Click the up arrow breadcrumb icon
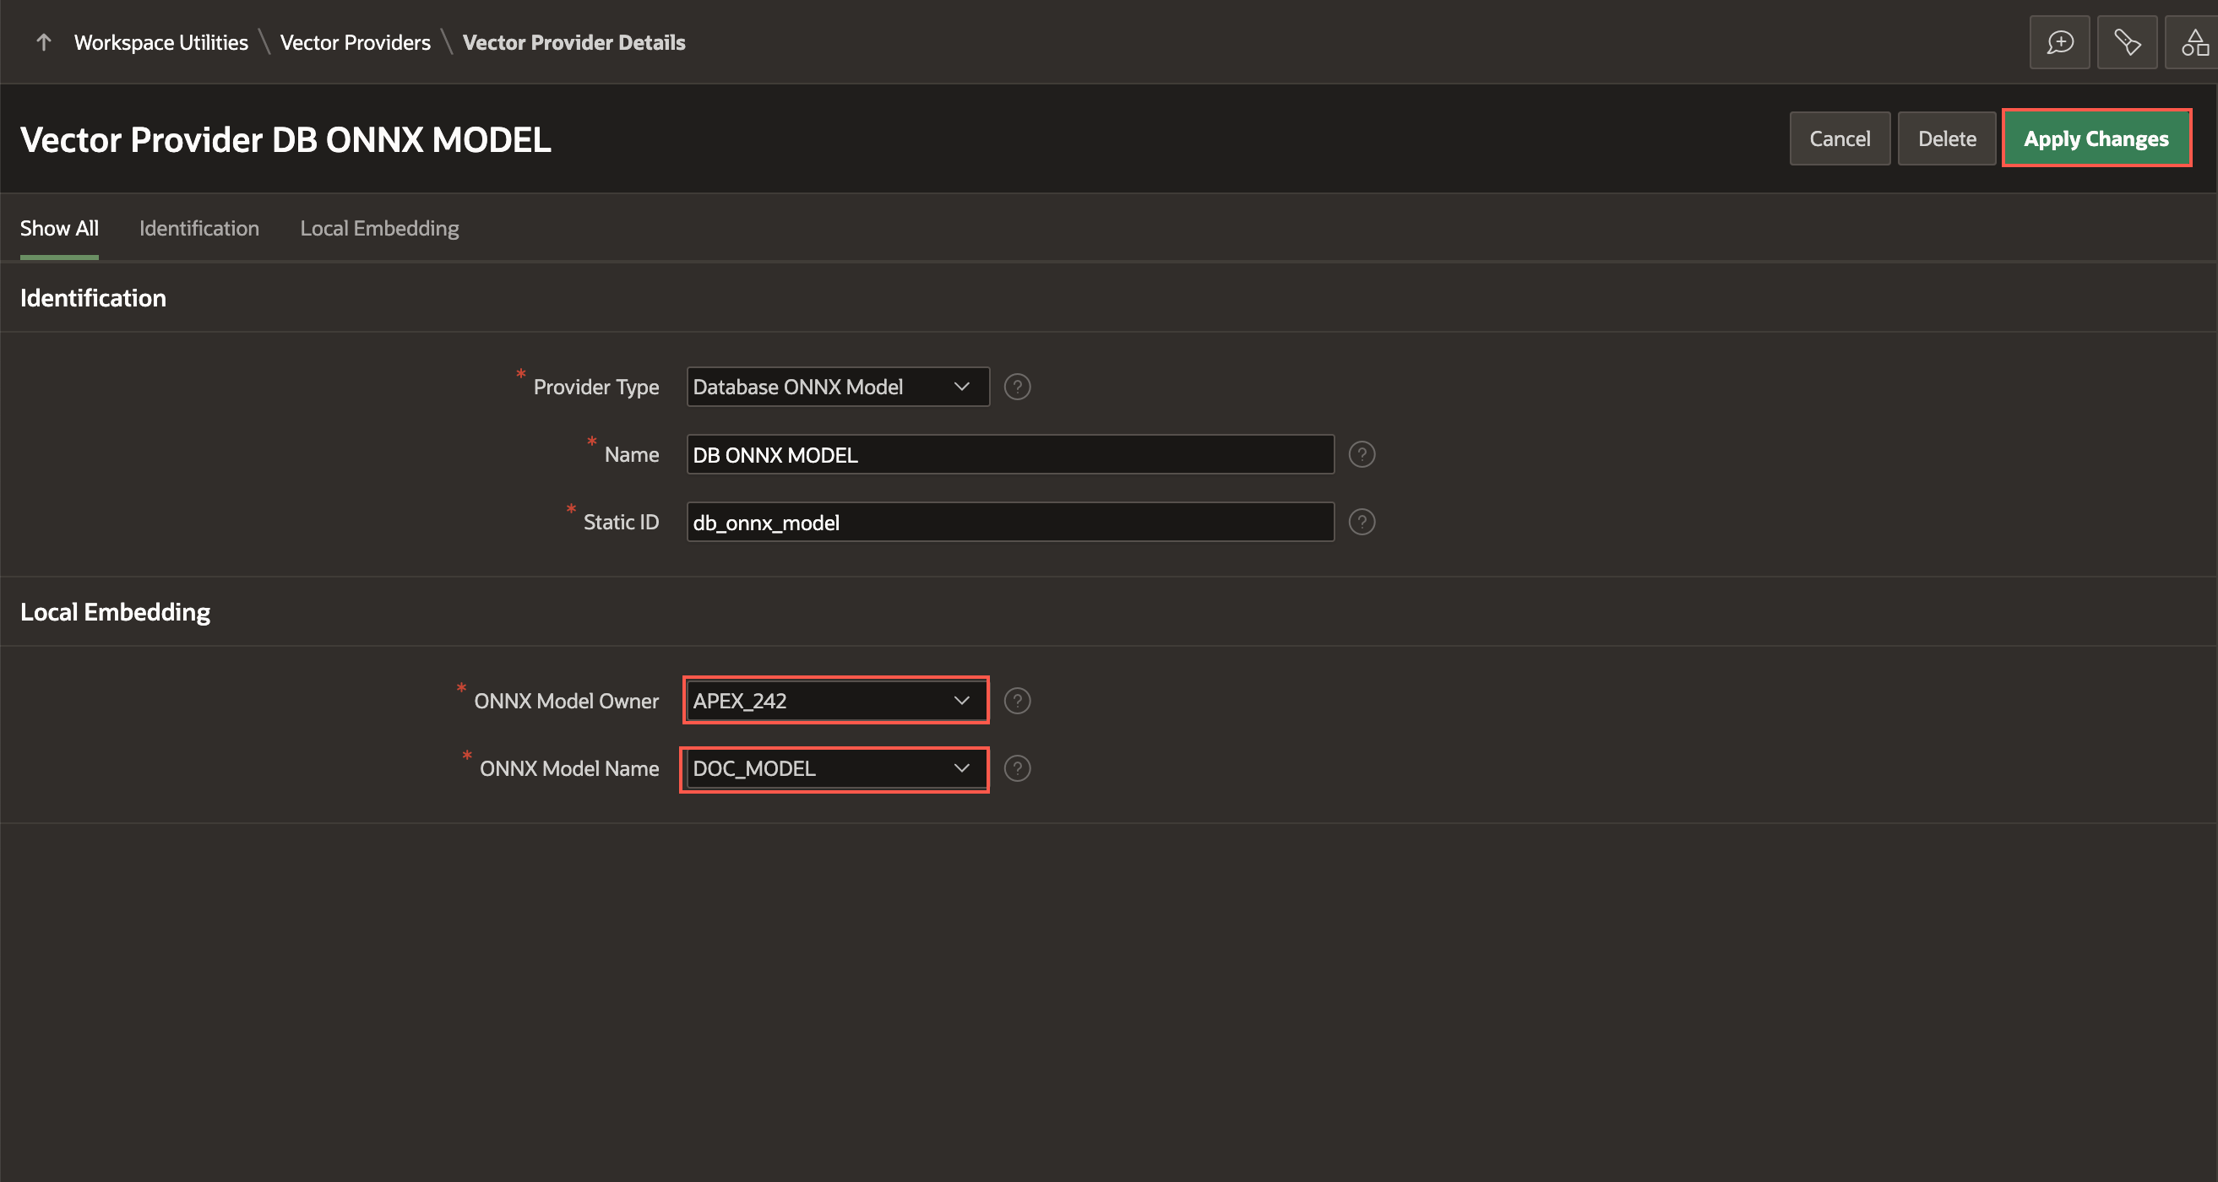 (x=44, y=42)
